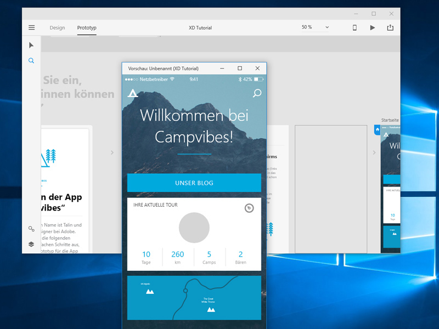Click the gray circle avatar placeholder
This screenshot has height=329, width=439.
click(194, 228)
